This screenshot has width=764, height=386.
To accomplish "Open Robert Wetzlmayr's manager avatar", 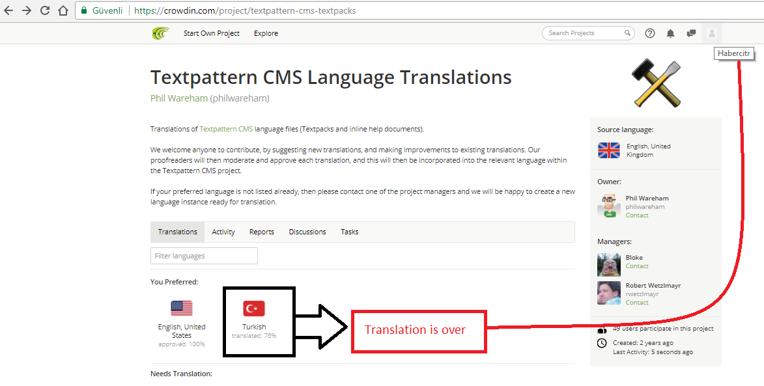I will pyautogui.click(x=608, y=293).
